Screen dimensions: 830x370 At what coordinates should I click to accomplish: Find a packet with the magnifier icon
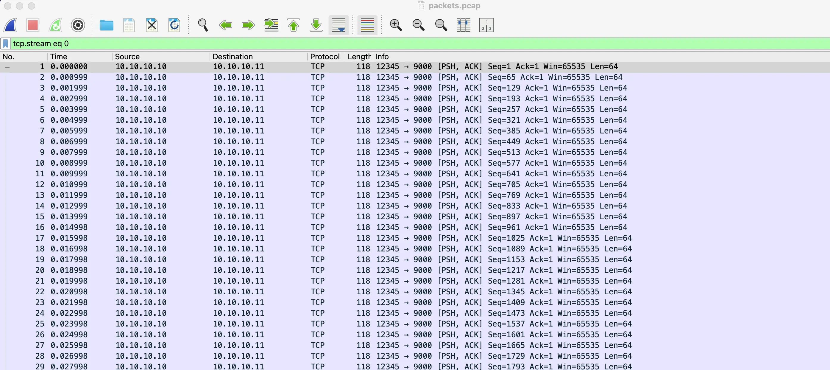[203, 25]
